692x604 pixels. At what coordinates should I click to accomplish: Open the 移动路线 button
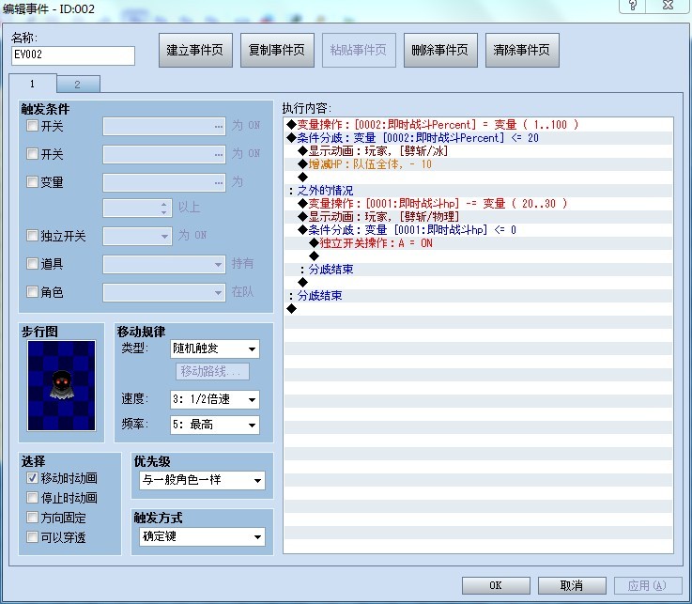(x=212, y=371)
